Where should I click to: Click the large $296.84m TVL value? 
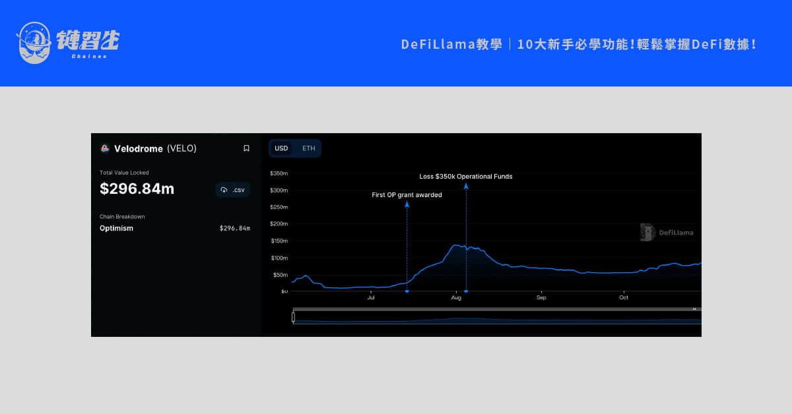click(137, 189)
